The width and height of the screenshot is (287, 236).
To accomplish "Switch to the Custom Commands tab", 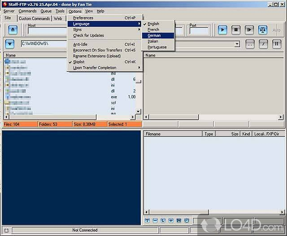I will click(34, 18).
